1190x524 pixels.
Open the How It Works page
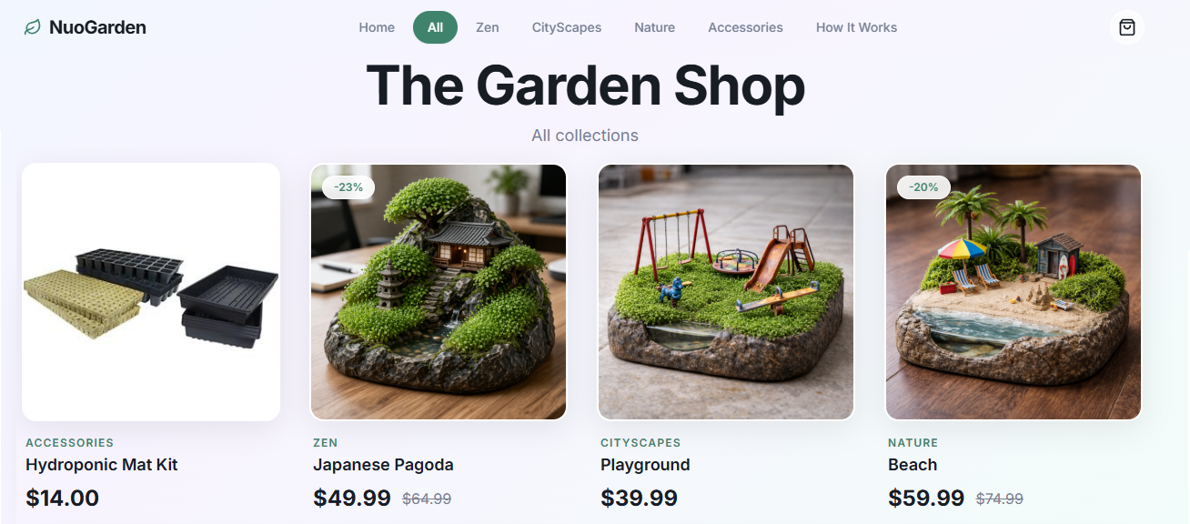point(856,27)
